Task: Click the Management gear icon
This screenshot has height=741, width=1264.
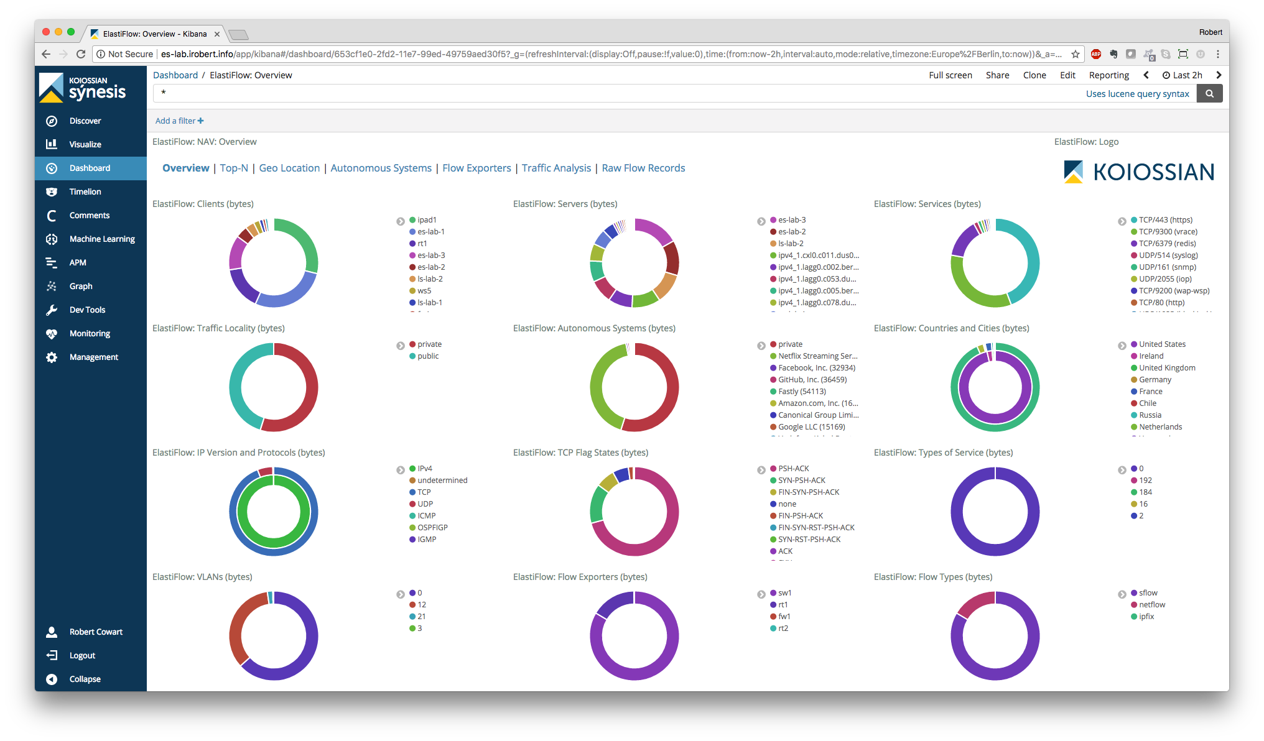Action: pyautogui.click(x=52, y=357)
